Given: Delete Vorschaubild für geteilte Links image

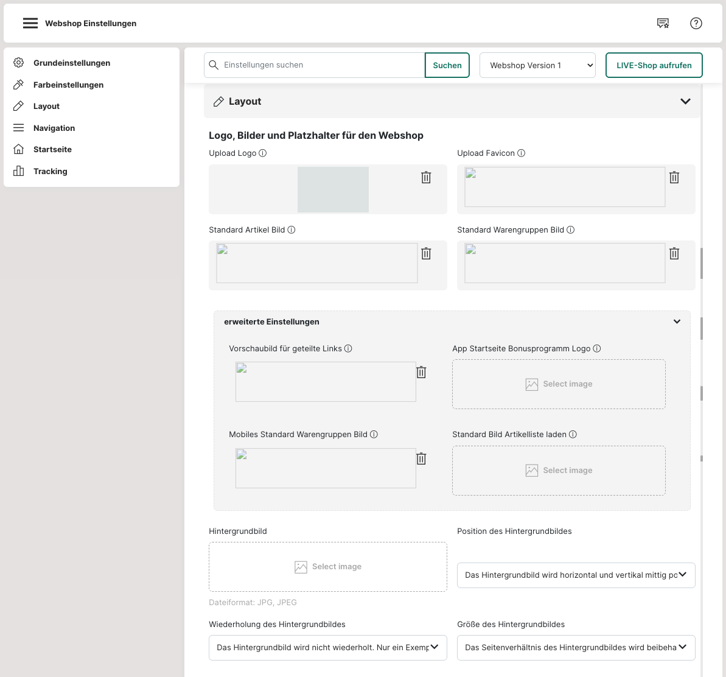Looking at the screenshot, I should click(x=421, y=372).
